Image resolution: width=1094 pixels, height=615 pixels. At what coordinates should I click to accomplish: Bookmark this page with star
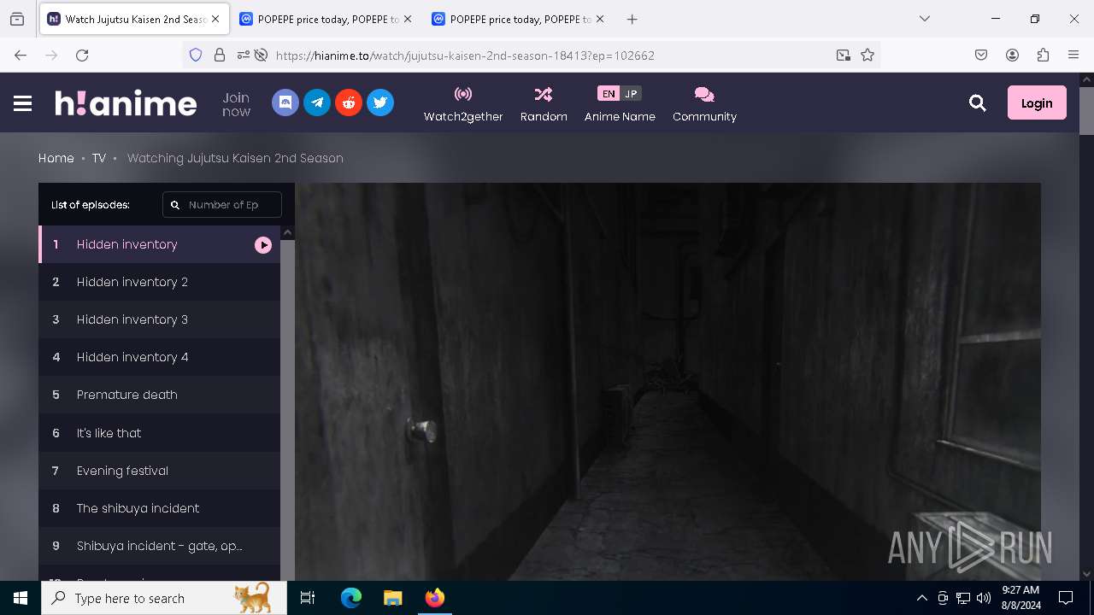tap(868, 55)
